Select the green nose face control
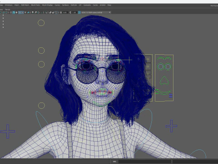The width and height of the screenshot is (218, 164). pyautogui.click(x=164, y=81)
